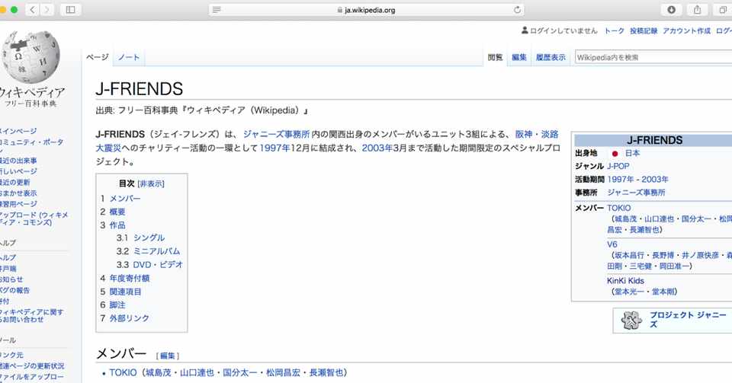Open the V6 link in infobox
The width and height of the screenshot is (732, 383).
612,244
